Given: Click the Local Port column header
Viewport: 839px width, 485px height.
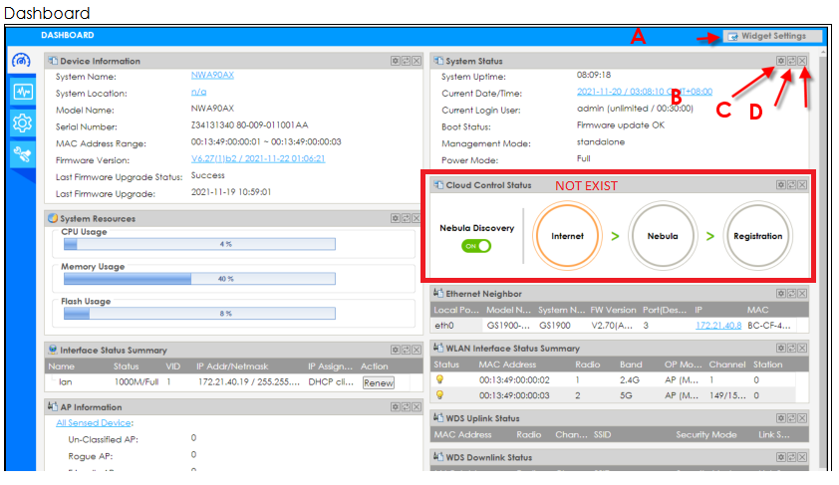Looking at the screenshot, I should [x=456, y=310].
